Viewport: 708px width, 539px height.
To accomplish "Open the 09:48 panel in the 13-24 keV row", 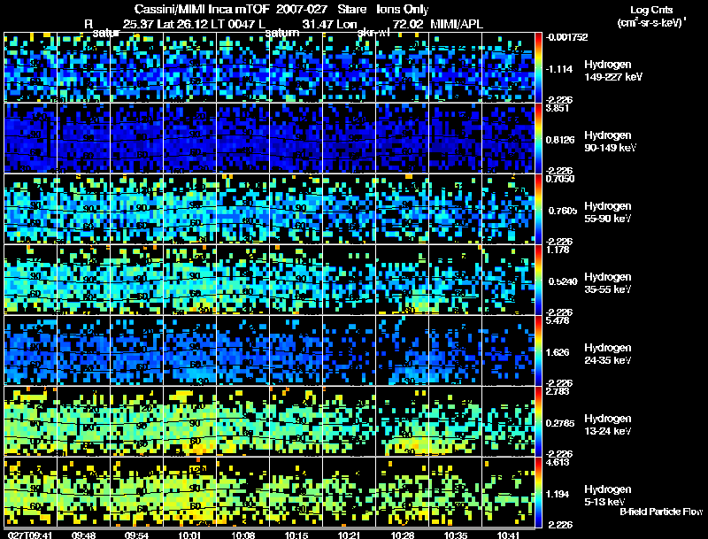I will tap(83, 421).
